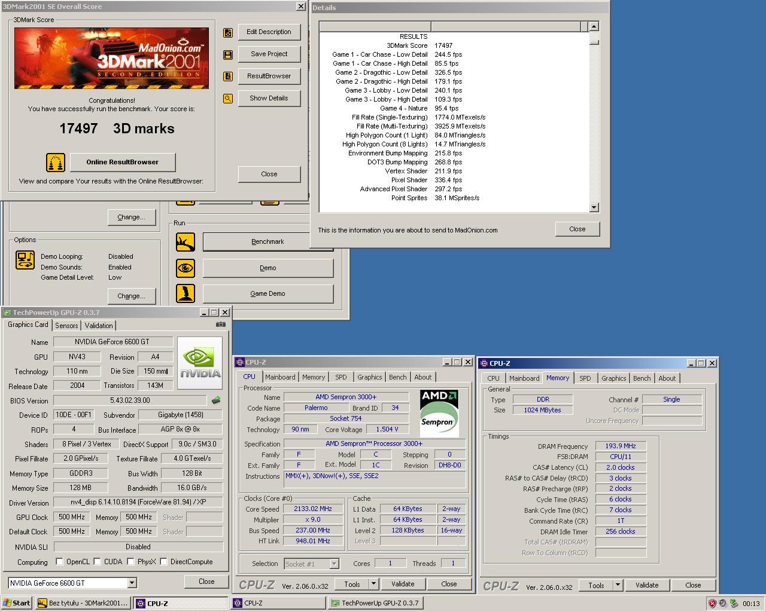Click the NVIDIA logo in GPU-Z
Image resolution: width=766 pixels, height=612 pixels.
pyautogui.click(x=199, y=362)
